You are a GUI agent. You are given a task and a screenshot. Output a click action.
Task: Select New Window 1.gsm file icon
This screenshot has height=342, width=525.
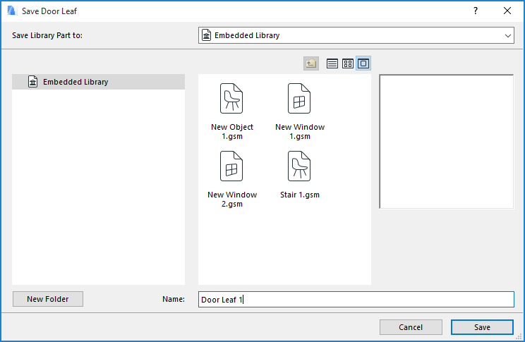(x=299, y=99)
